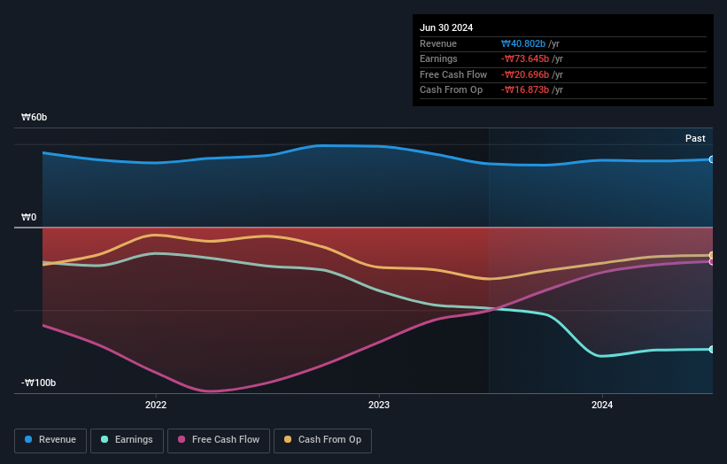Click the 2024 x-axis label

(x=602, y=406)
